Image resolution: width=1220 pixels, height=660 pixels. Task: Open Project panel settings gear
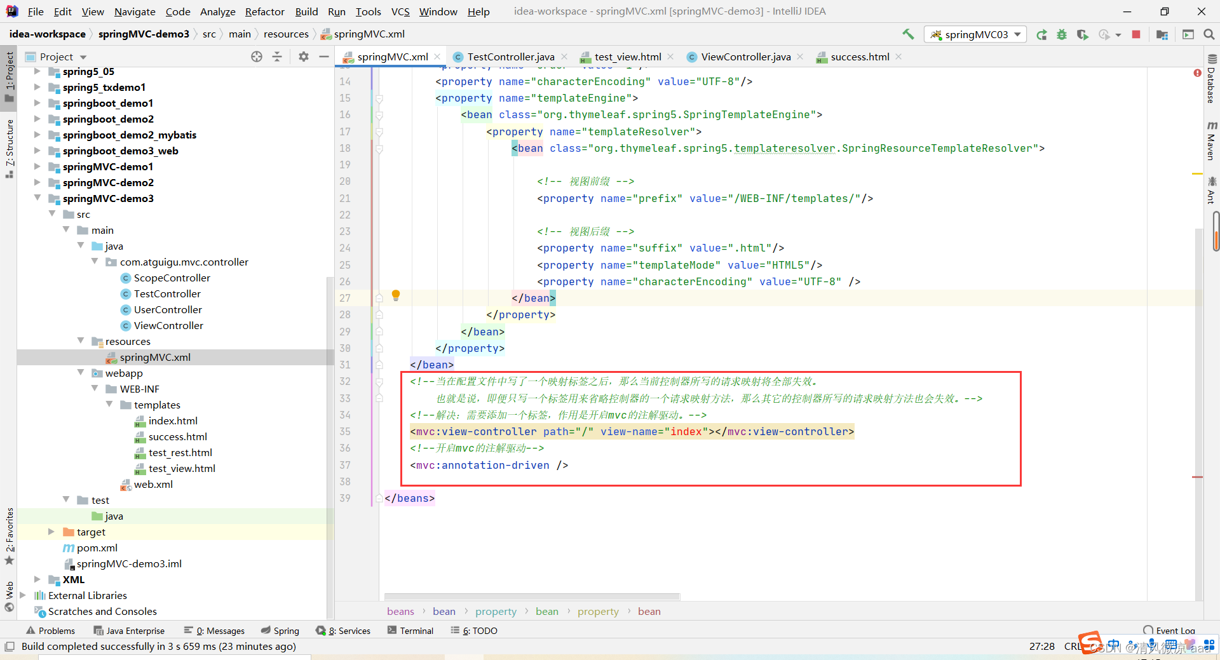304,57
